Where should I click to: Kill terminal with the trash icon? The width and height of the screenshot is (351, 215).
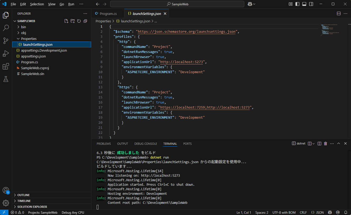click(325, 144)
